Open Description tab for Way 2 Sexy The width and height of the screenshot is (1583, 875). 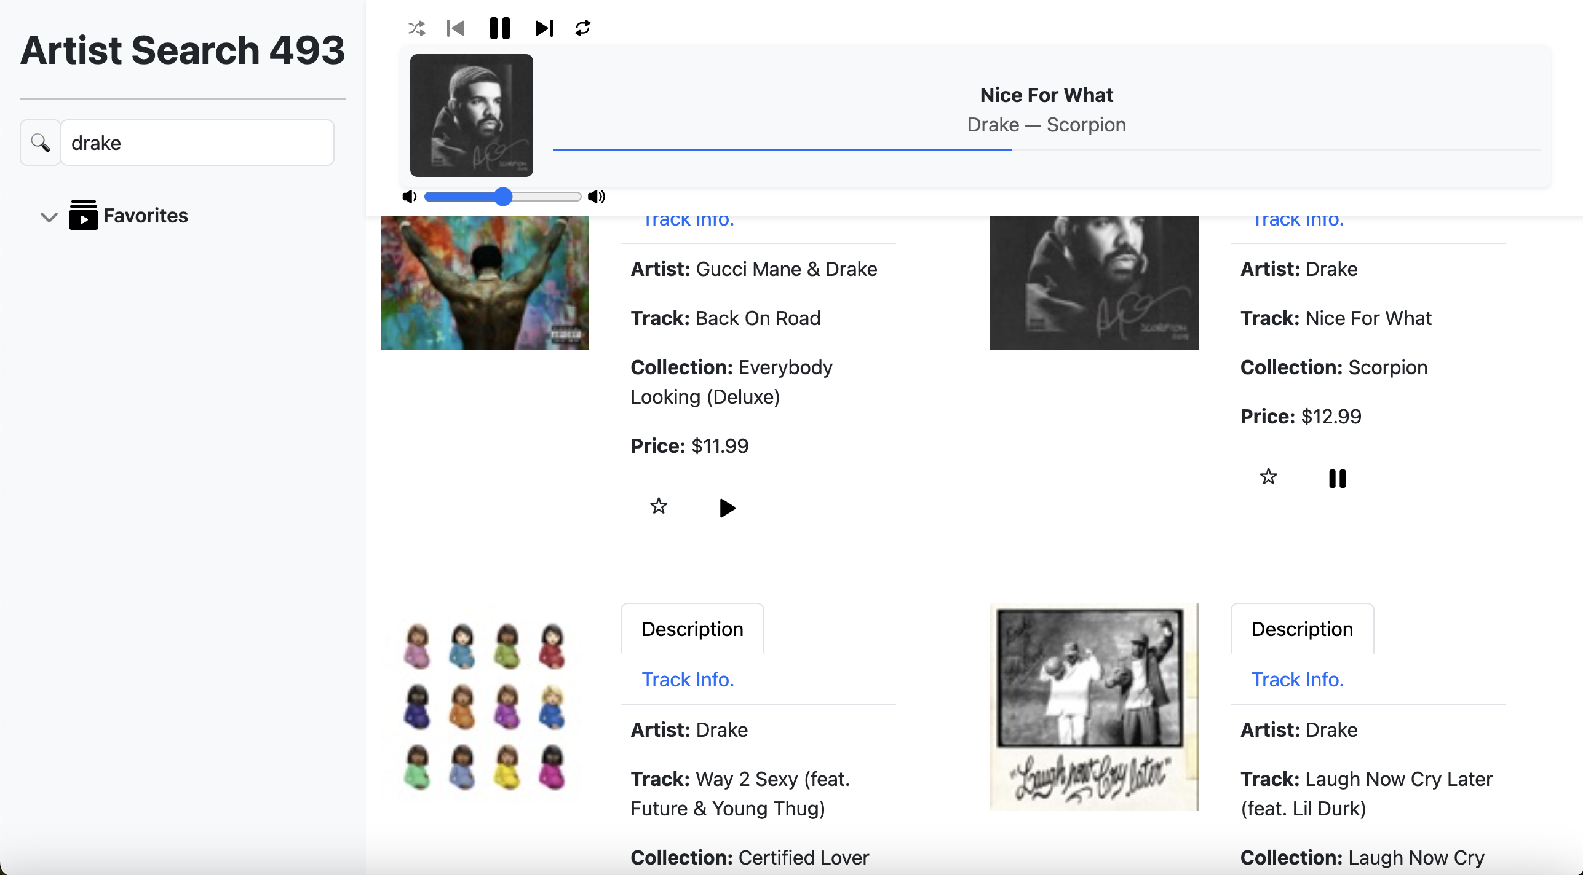click(x=692, y=629)
